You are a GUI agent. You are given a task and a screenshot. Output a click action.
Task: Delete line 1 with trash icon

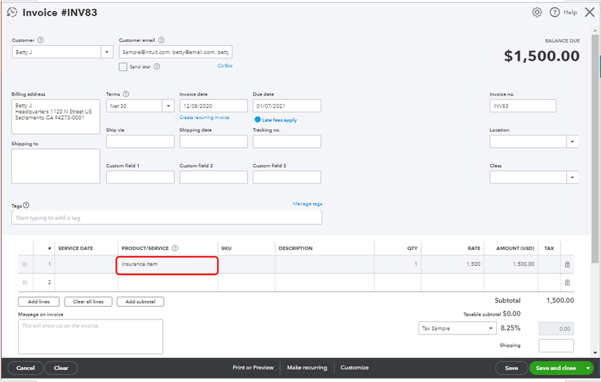(x=567, y=265)
